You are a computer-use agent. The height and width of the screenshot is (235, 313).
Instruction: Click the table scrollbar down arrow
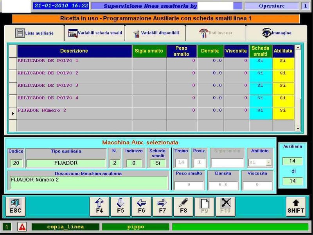298,129
